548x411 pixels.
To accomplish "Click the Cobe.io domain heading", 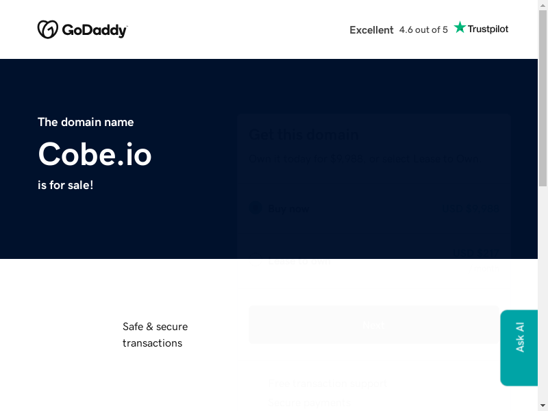I will coord(95,153).
